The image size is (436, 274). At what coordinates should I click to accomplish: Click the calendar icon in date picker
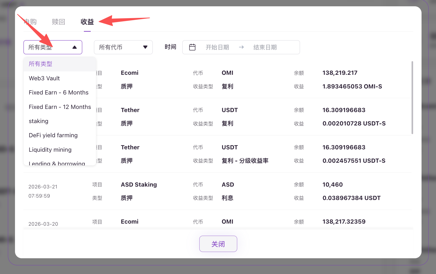point(192,47)
